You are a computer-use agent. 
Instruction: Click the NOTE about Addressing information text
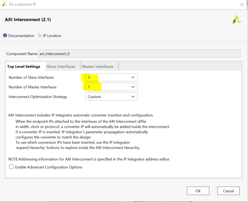click(89, 159)
